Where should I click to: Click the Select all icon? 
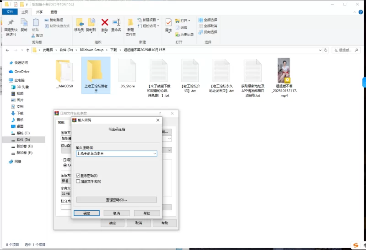(201, 20)
